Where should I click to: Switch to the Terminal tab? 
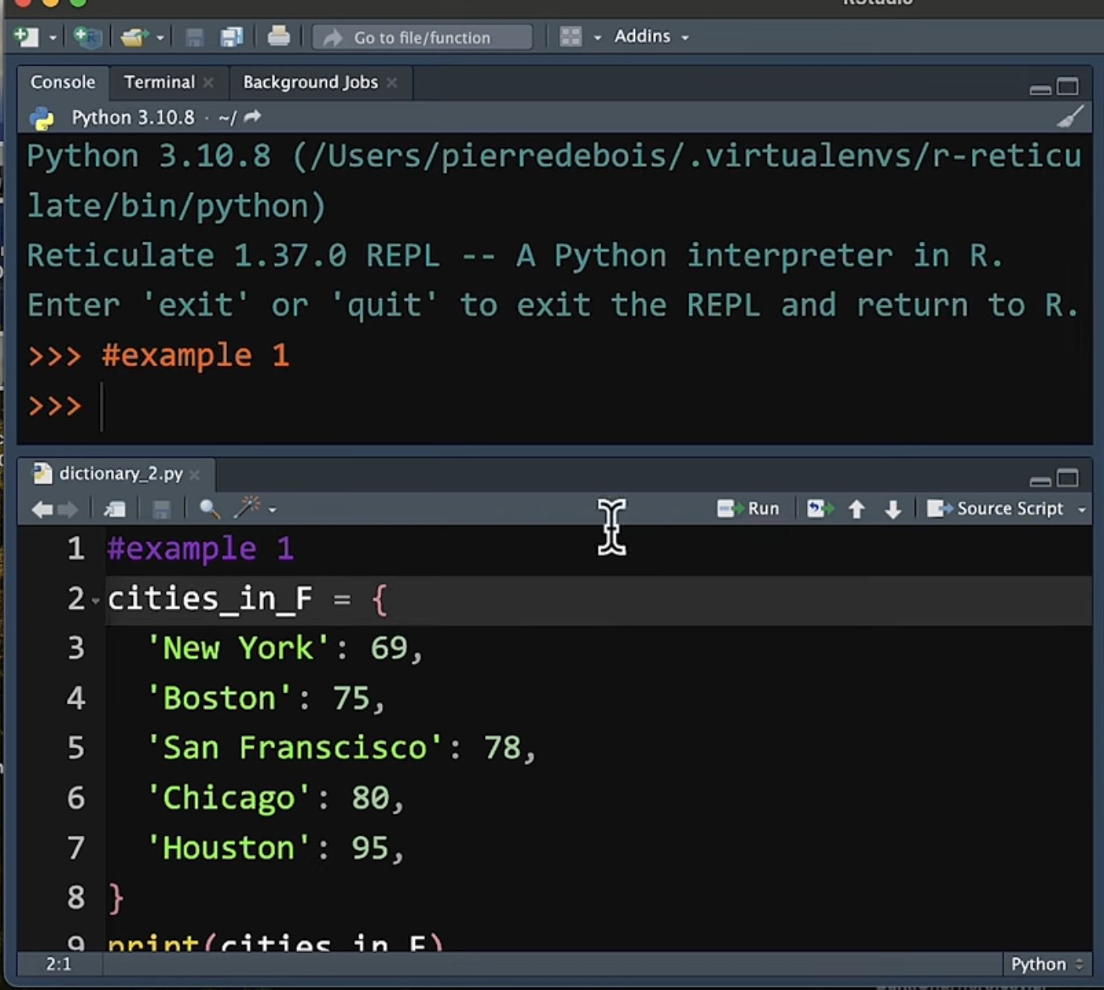tap(159, 82)
